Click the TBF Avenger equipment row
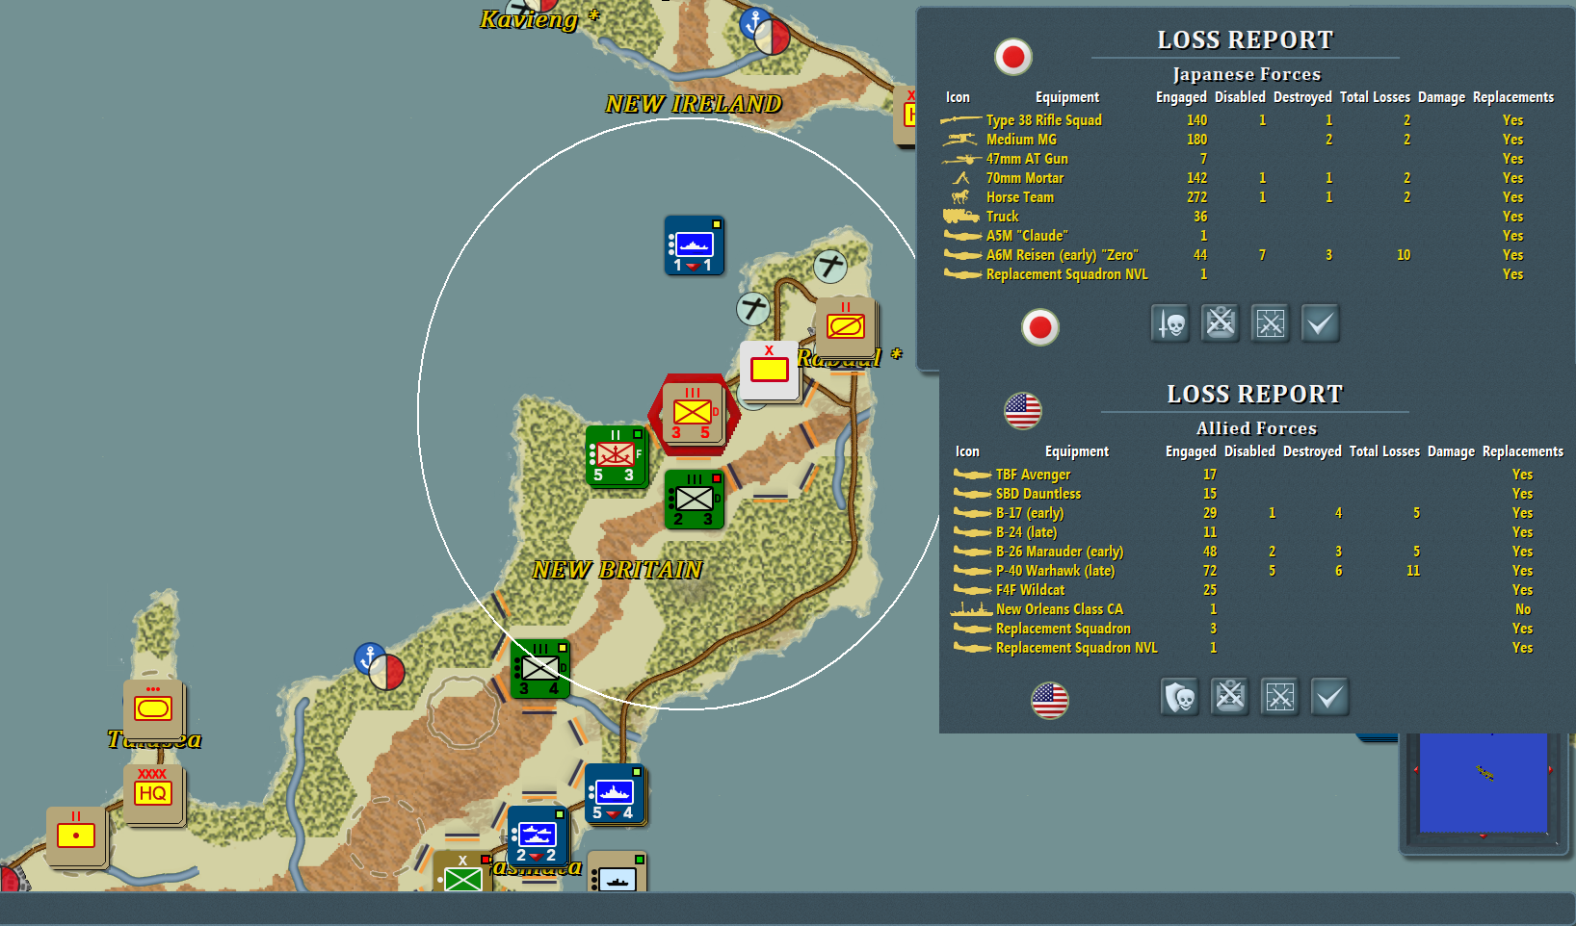1576x926 pixels. [1257, 475]
